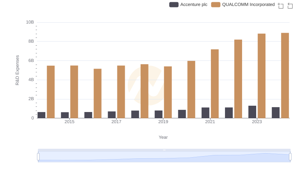Click the data zoom top move handle
The width and height of the screenshot is (297, 171).
click(x=164, y=150)
